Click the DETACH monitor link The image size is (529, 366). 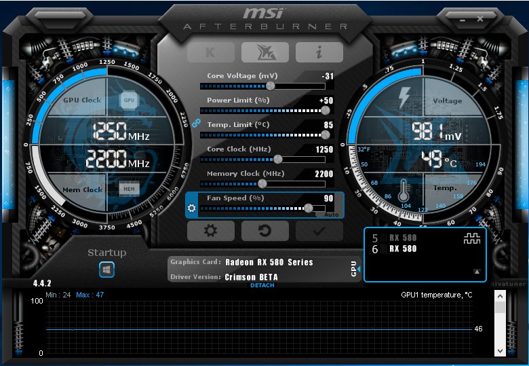point(262,285)
